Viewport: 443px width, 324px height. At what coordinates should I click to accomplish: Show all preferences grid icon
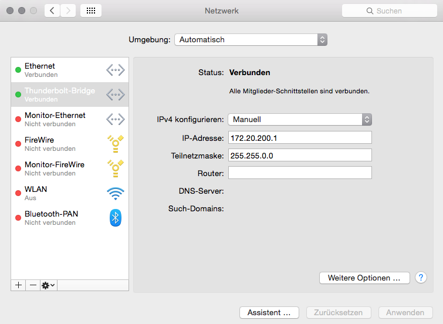coord(92,11)
